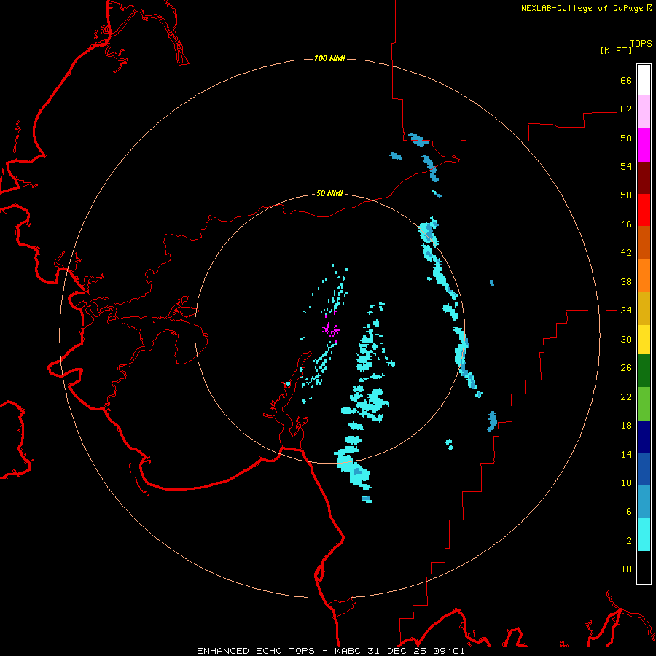Choose the navy blue legend swatch

pos(644,437)
